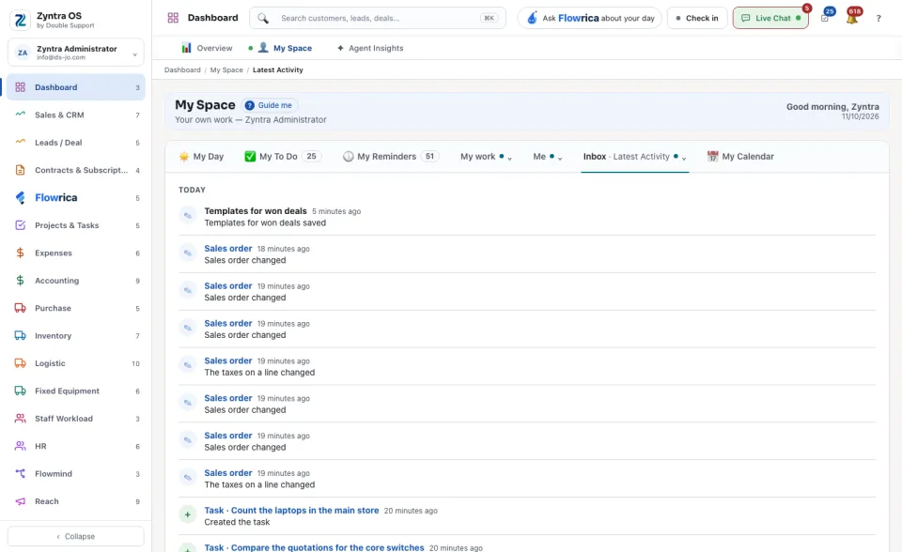Open Sales order link from 18 minutes ago
Viewport: 902px width, 552px height.
[x=228, y=249]
